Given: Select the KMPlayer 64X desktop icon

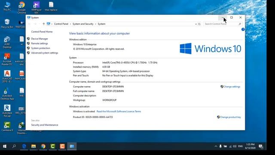Looking at the screenshot, I should click(x=37, y=8).
